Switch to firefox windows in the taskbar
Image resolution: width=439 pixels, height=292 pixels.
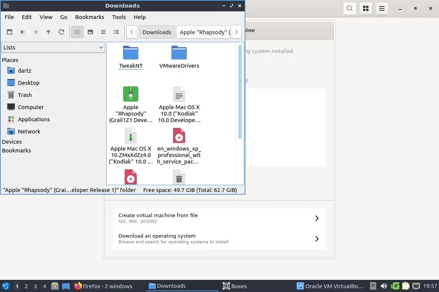click(103, 286)
